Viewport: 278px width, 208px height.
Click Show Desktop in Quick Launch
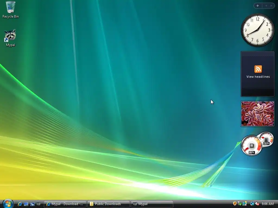point(26,204)
